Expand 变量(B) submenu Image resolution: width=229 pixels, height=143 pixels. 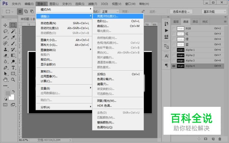click(64, 88)
